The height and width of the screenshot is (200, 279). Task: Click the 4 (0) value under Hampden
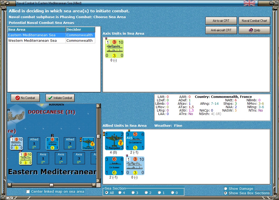(113, 152)
